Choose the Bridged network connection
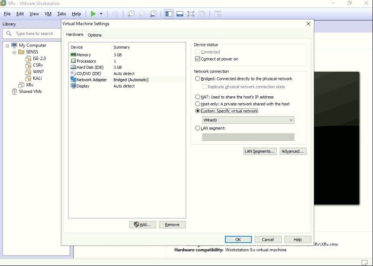The image size is (373, 266). 198,79
